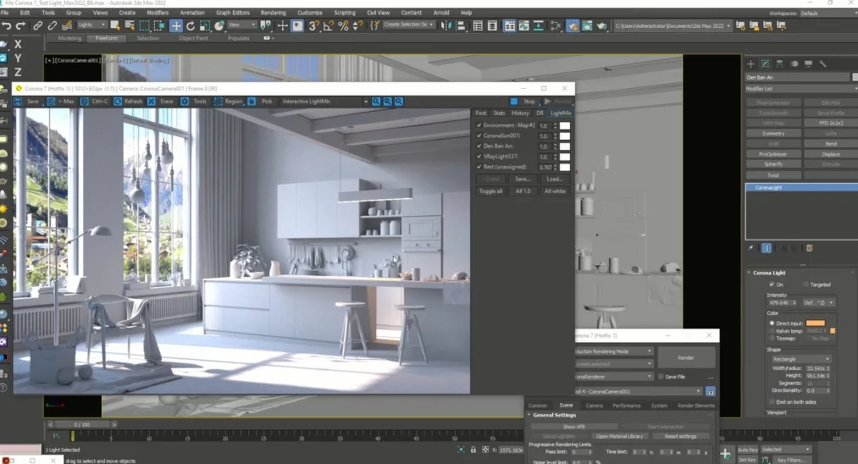Image resolution: width=858 pixels, height=464 pixels.
Task: Click Open Material Library button
Action: [619, 436]
